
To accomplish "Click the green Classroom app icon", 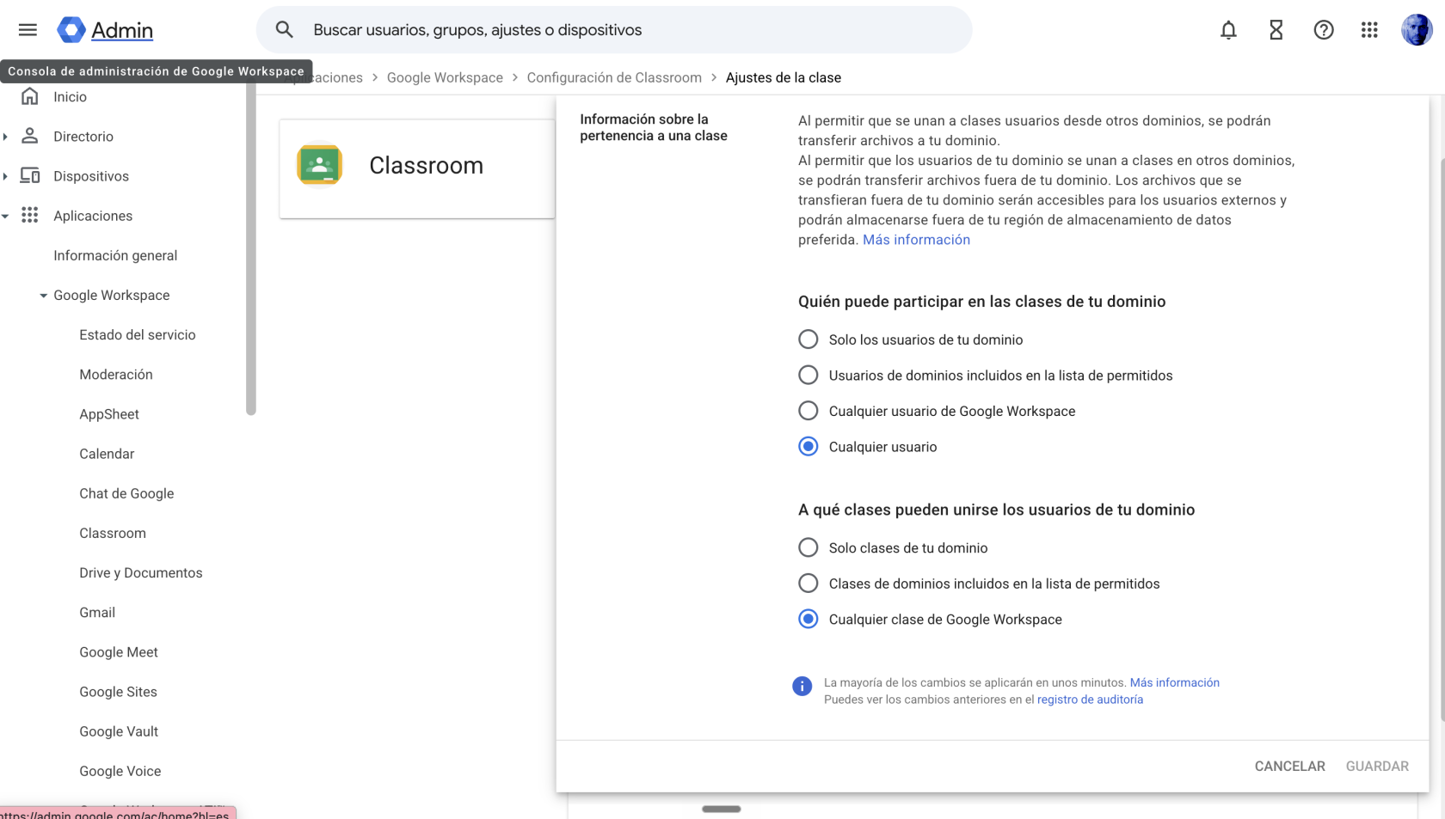I will pyautogui.click(x=320, y=165).
